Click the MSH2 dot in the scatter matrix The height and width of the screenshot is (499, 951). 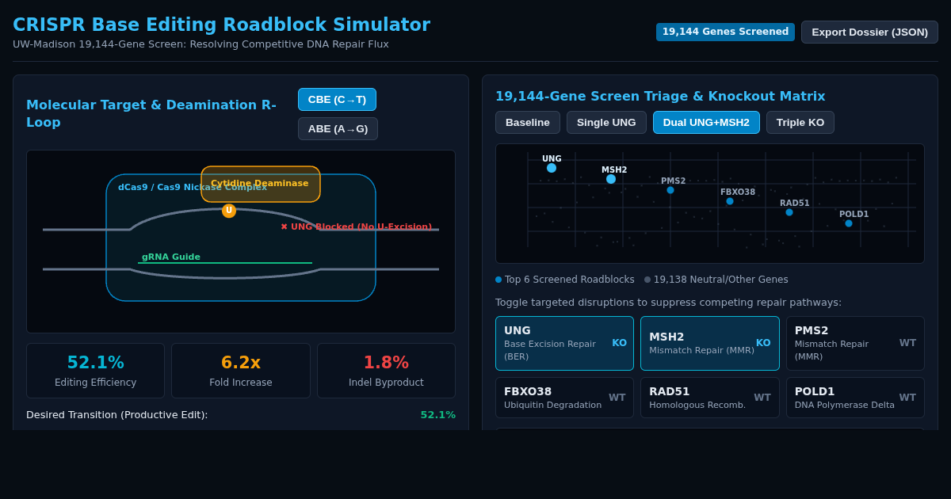coord(611,179)
